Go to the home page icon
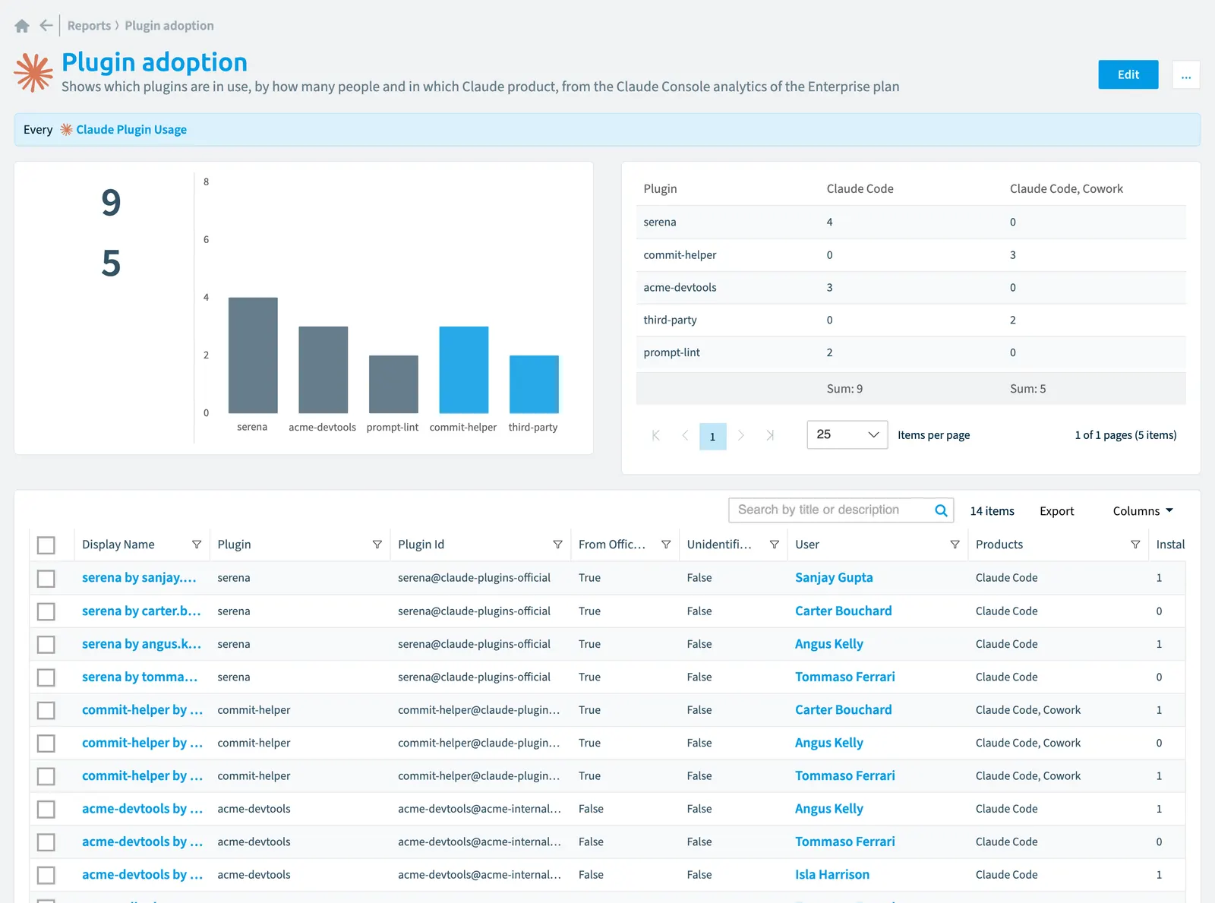The image size is (1215, 903). coord(22,26)
